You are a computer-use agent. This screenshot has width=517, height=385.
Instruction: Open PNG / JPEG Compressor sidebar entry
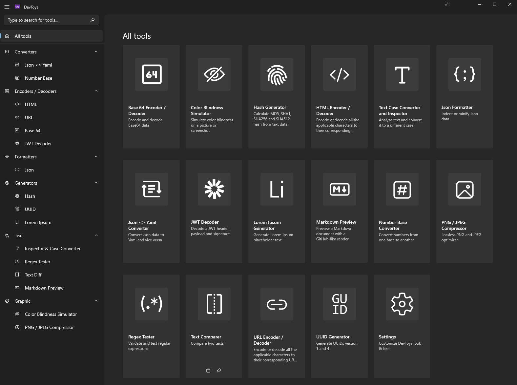point(52,327)
